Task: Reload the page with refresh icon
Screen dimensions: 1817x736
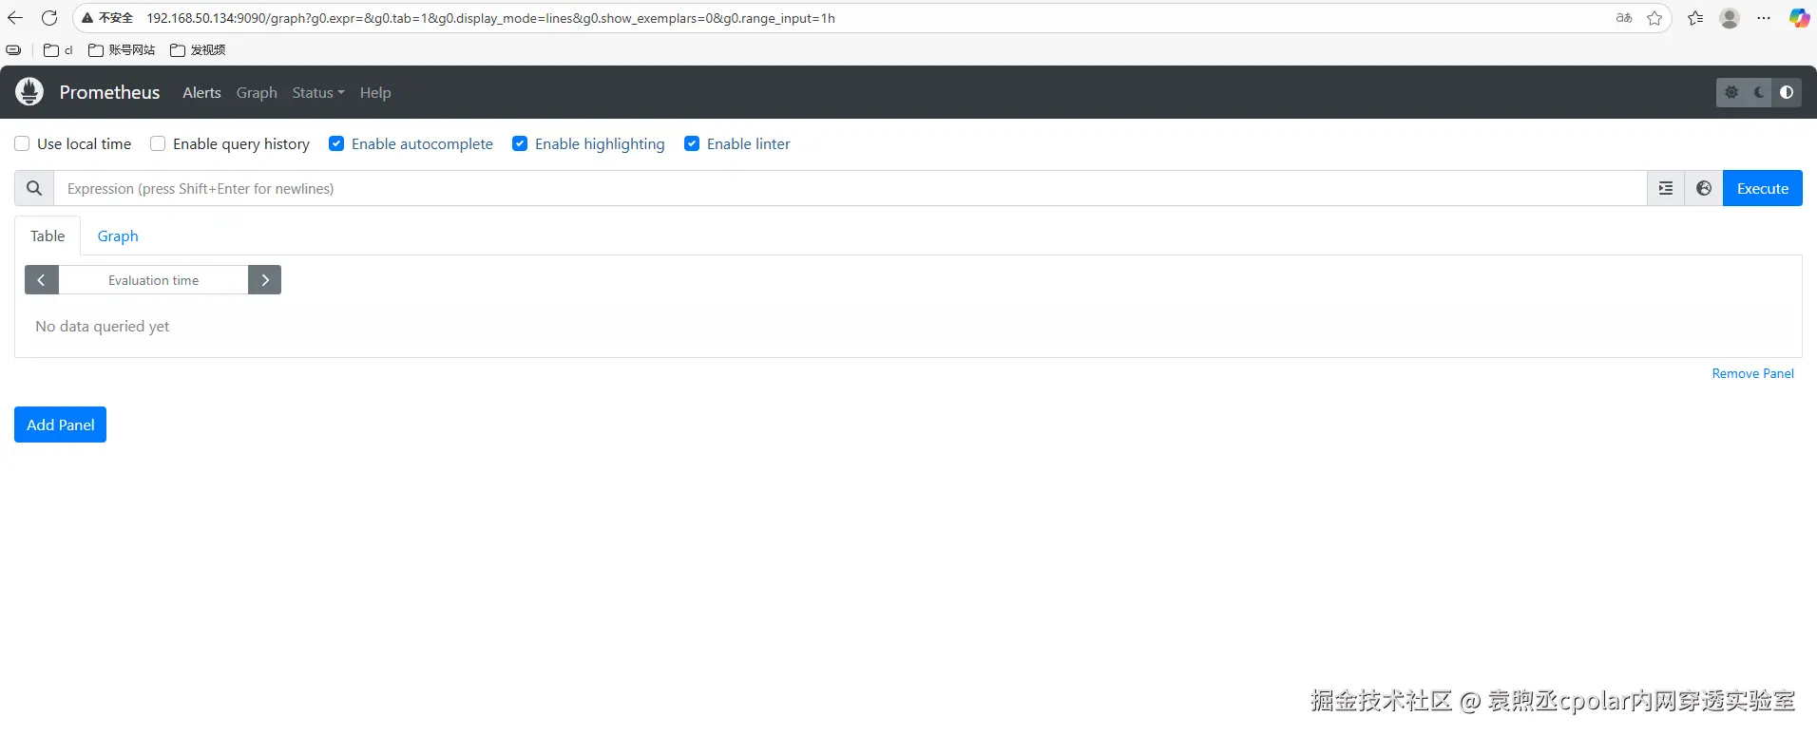Action: click(x=49, y=18)
